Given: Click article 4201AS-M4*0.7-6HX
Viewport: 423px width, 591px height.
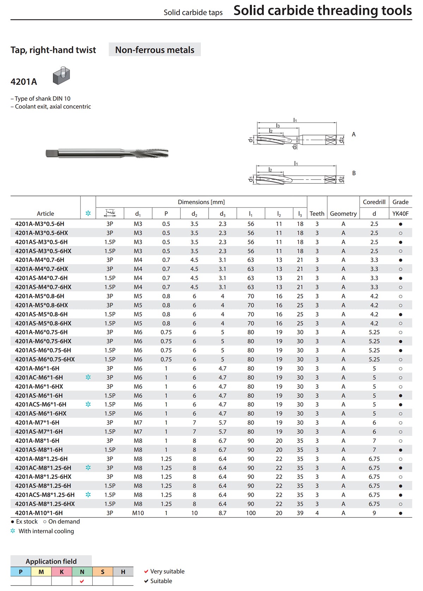Looking at the screenshot, I should 43,287.
